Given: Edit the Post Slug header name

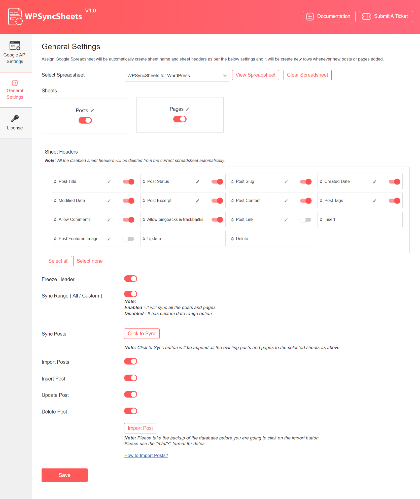Looking at the screenshot, I should pos(286,182).
